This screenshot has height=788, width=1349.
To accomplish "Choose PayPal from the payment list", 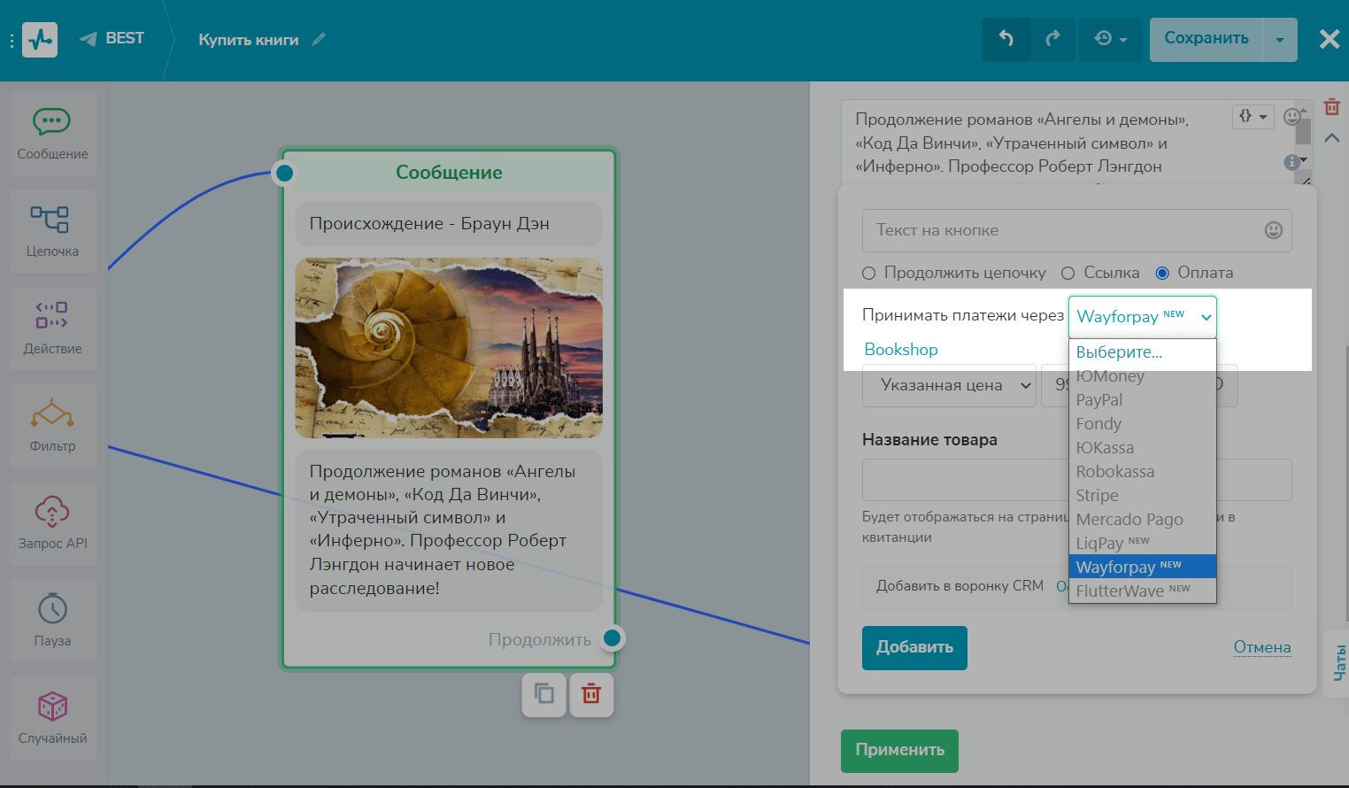I will (1099, 400).
